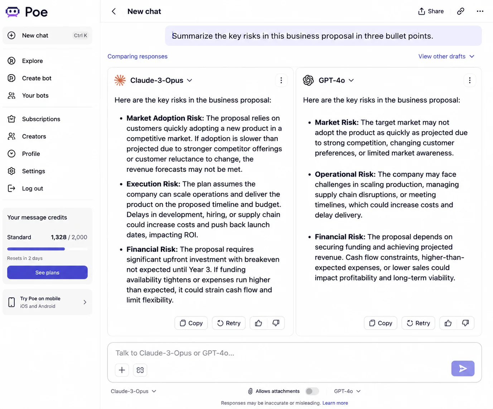Click the mobile phone icon in the sidebar

point(11,302)
